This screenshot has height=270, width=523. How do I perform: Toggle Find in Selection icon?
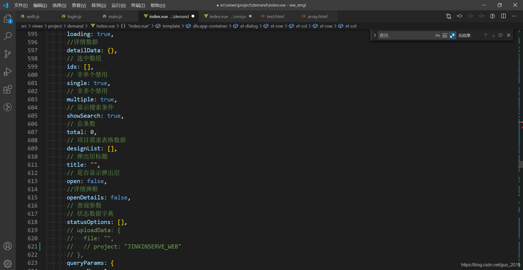pyautogui.click(x=501, y=35)
